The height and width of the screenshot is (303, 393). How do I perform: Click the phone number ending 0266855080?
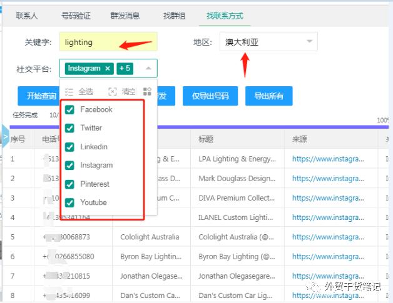click(x=68, y=257)
